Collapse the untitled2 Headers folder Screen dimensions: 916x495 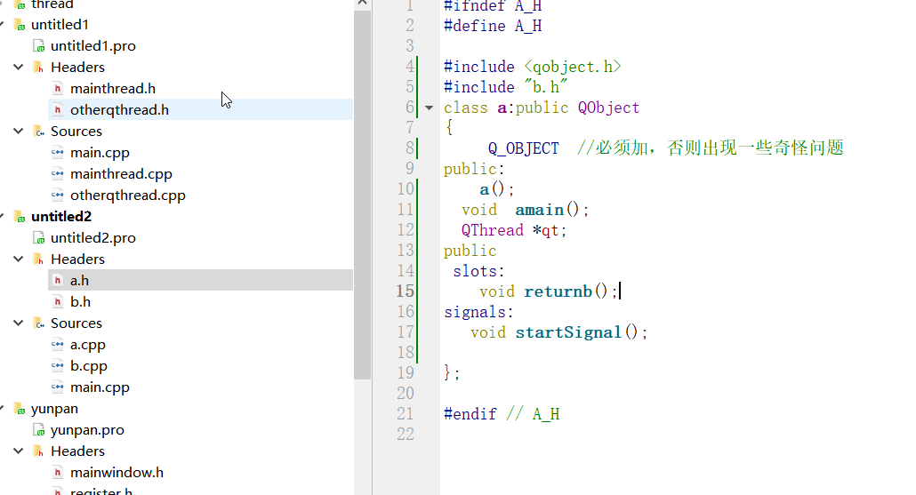[18, 259]
